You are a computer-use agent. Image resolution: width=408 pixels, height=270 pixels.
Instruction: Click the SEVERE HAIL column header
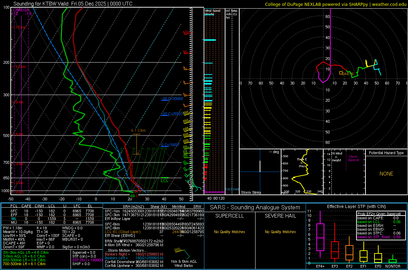click(x=280, y=216)
